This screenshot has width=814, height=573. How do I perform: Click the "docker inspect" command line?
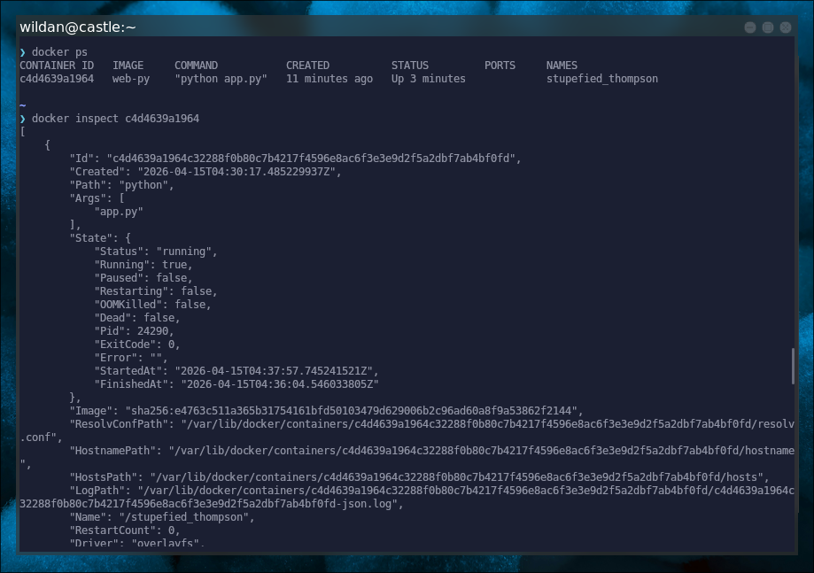pyautogui.click(x=115, y=119)
